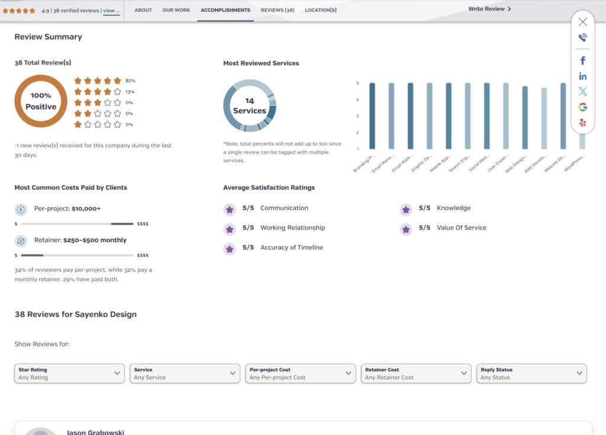Screen dimensions: 606x435
Task: Open the Yelp icon
Action: point(582,123)
